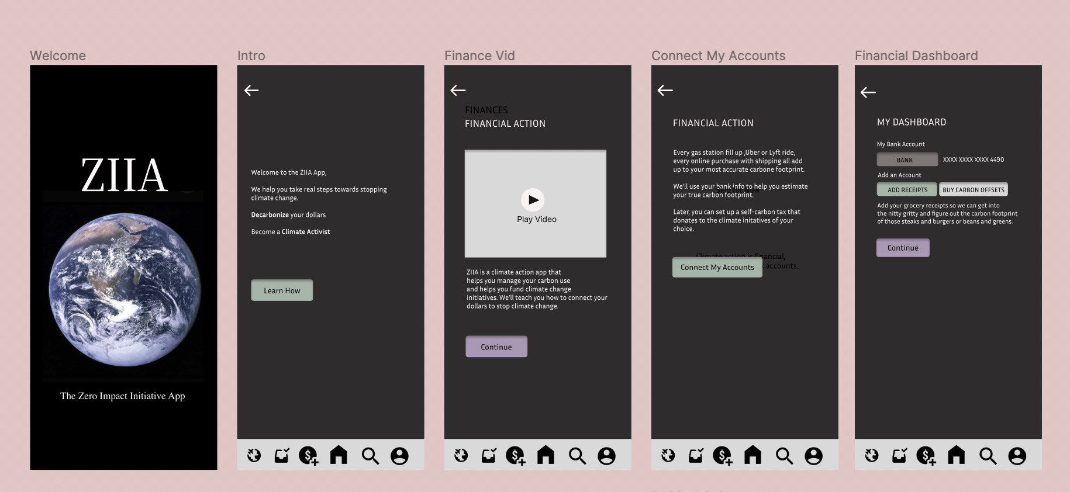Click the Earth image on Welcome screen
Screen dimensions: 1070x492
click(x=125, y=289)
